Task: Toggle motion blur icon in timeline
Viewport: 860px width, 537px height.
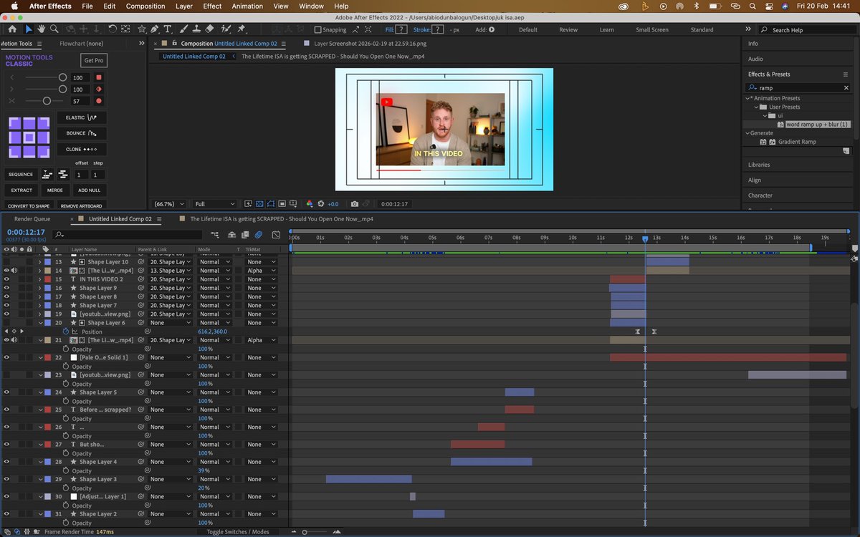Action: [x=258, y=234]
